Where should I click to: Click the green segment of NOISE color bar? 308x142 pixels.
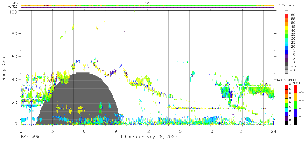296,105
